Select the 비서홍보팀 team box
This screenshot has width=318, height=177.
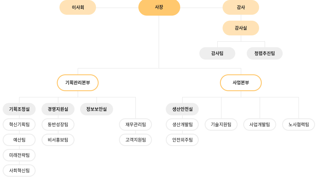tap(58, 140)
